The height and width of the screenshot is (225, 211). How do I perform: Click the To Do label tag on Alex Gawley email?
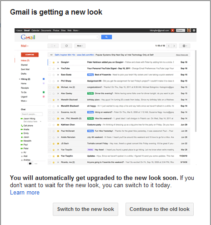90,93
